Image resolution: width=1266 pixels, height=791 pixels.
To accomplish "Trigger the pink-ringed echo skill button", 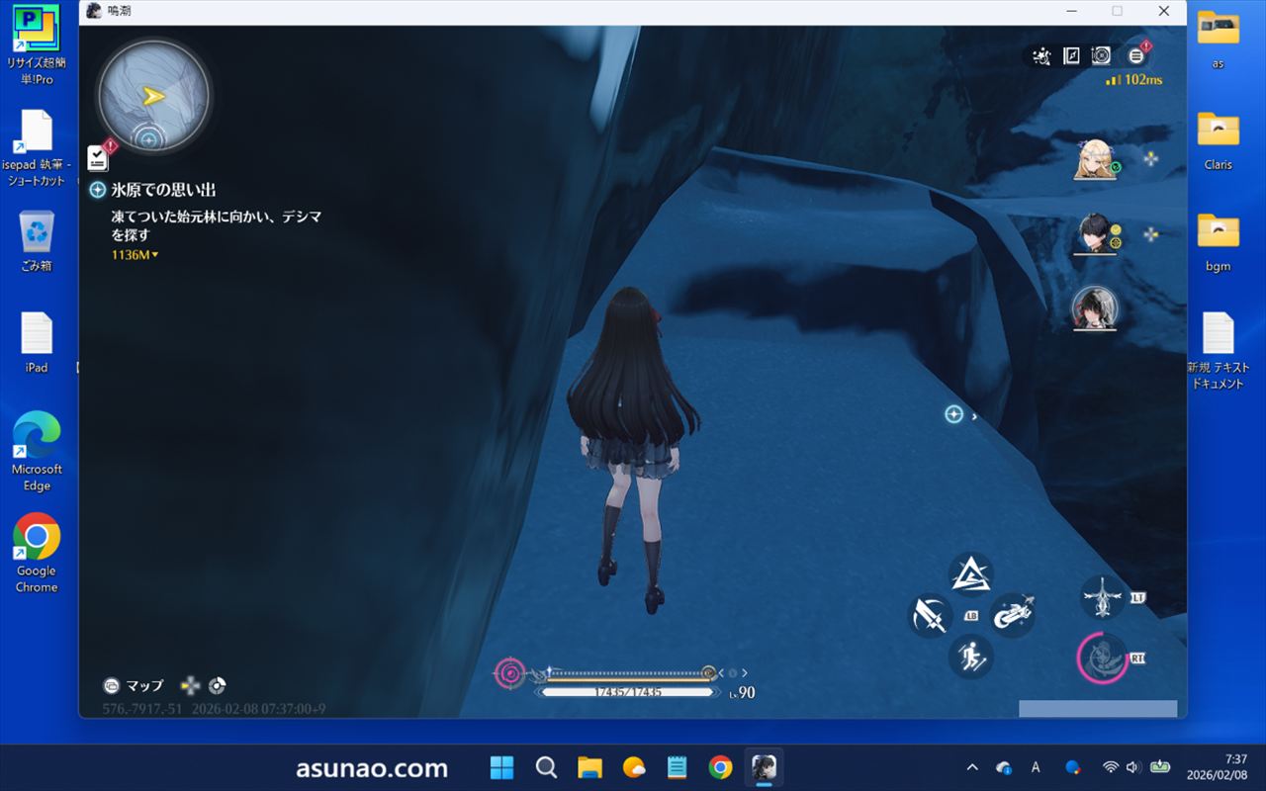I will coord(1102,659).
